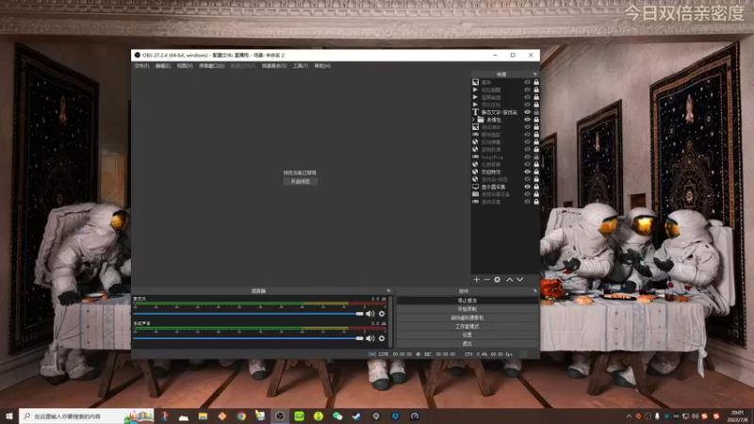Open the 视图(V) menu
The width and height of the screenshot is (754, 424).
click(185, 66)
